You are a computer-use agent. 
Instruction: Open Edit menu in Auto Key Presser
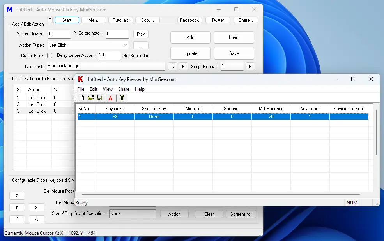pyautogui.click(x=93, y=89)
